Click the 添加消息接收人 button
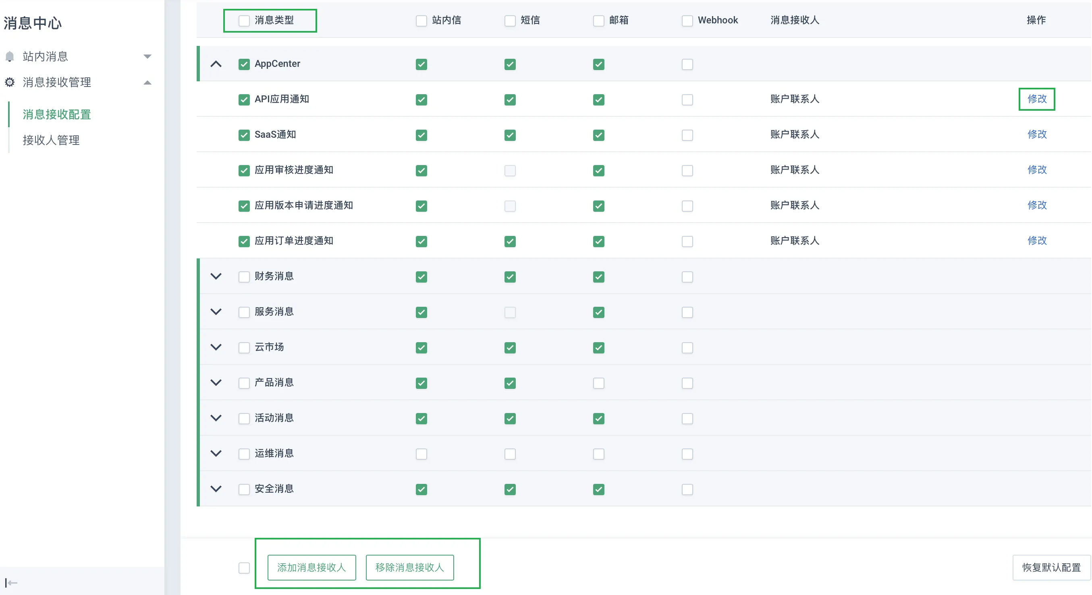1092x595 pixels. coord(311,568)
